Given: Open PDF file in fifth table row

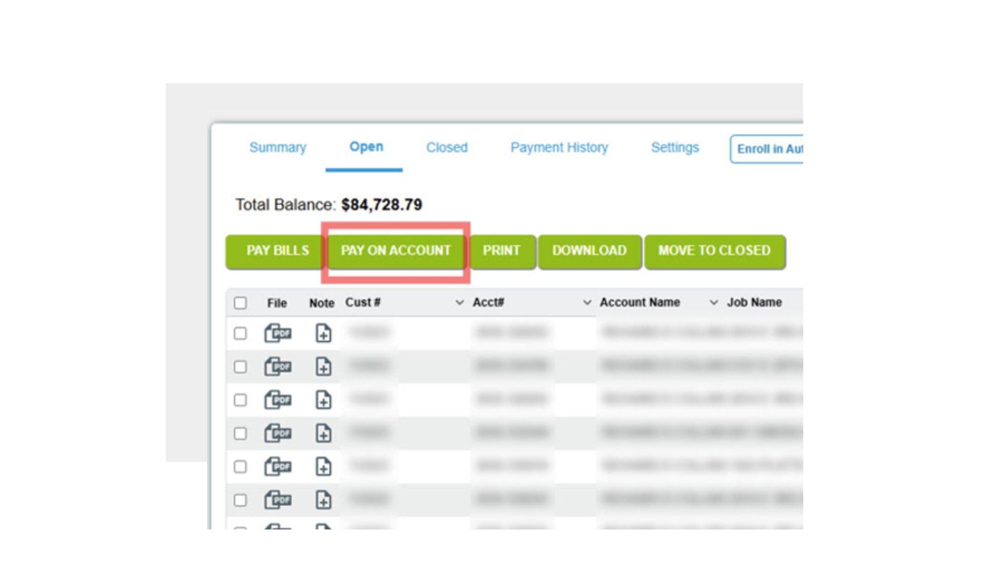Looking at the screenshot, I should (x=278, y=466).
